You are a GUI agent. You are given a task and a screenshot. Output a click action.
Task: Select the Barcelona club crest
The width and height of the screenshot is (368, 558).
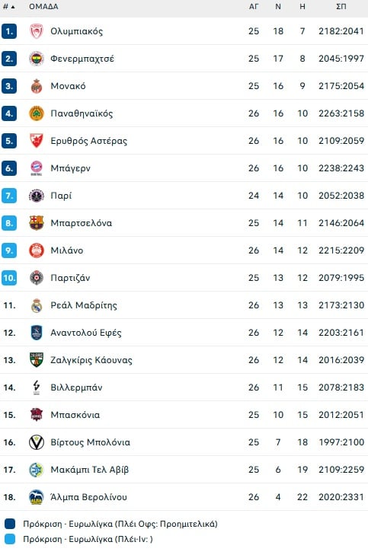pos(37,223)
